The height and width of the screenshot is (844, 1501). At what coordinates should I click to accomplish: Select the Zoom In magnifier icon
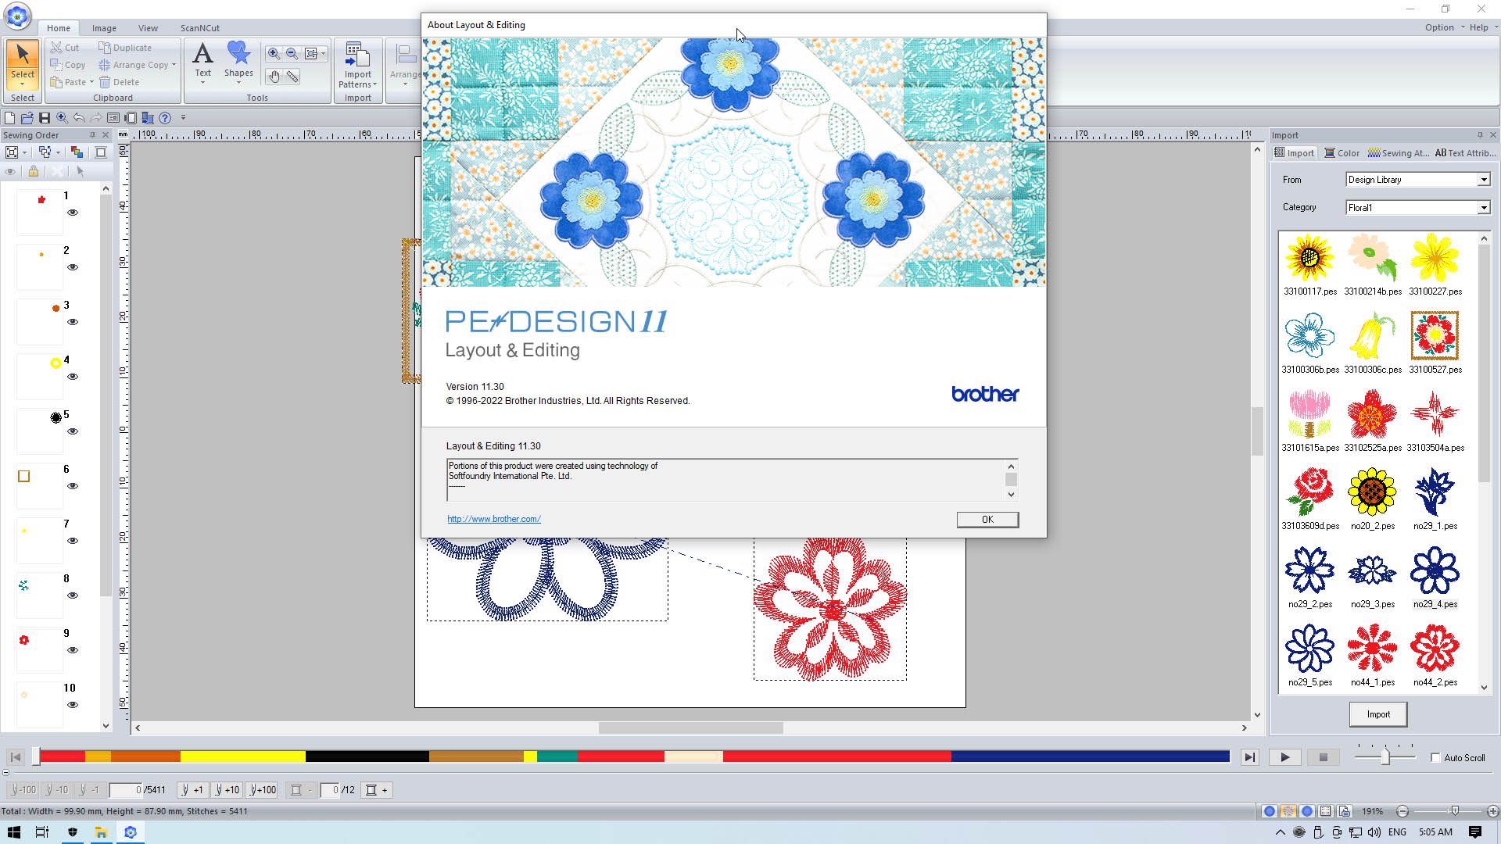coord(274,54)
